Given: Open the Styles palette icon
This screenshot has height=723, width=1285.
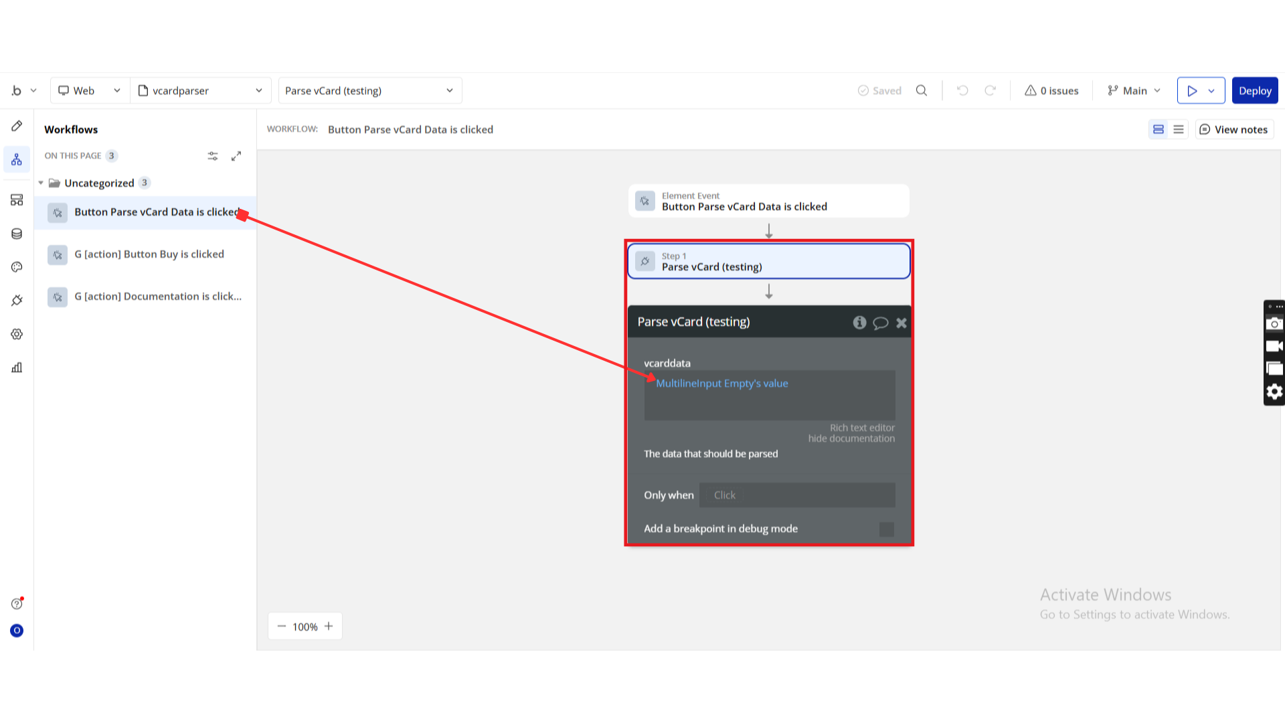Looking at the screenshot, I should pos(17,267).
